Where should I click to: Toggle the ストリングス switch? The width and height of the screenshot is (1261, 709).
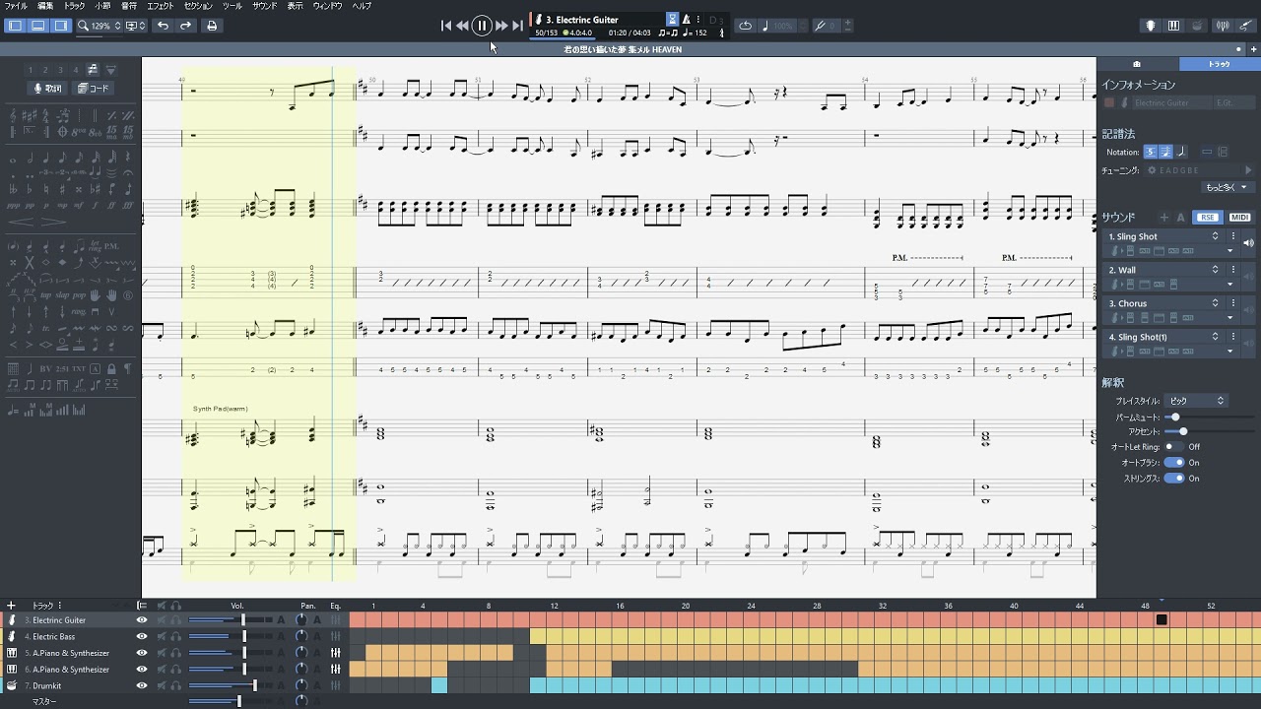click(x=1174, y=479)
